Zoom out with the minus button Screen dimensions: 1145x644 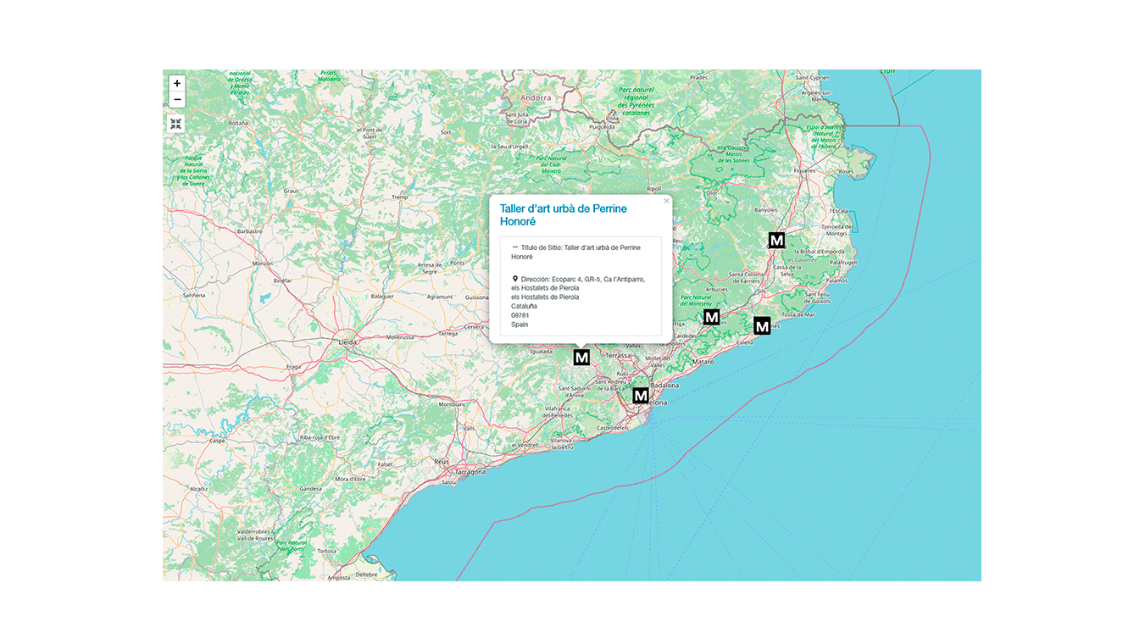click(176, 100)
